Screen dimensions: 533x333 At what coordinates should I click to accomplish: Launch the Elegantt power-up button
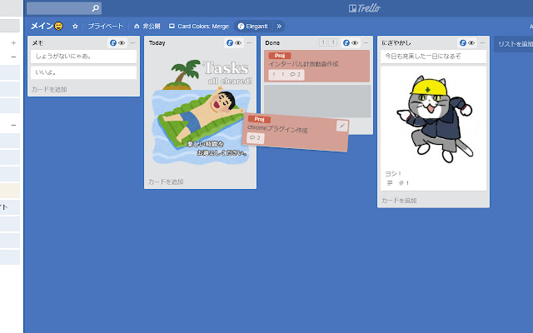point(253,26)
